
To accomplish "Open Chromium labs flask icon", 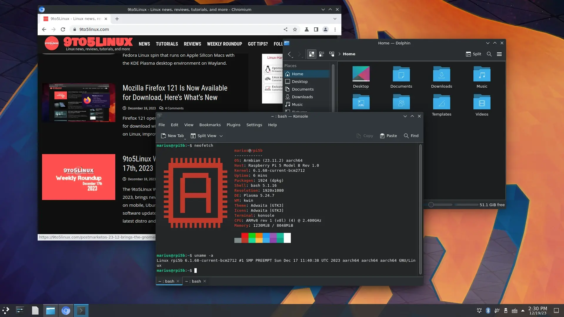I will (x=307, y=29).
